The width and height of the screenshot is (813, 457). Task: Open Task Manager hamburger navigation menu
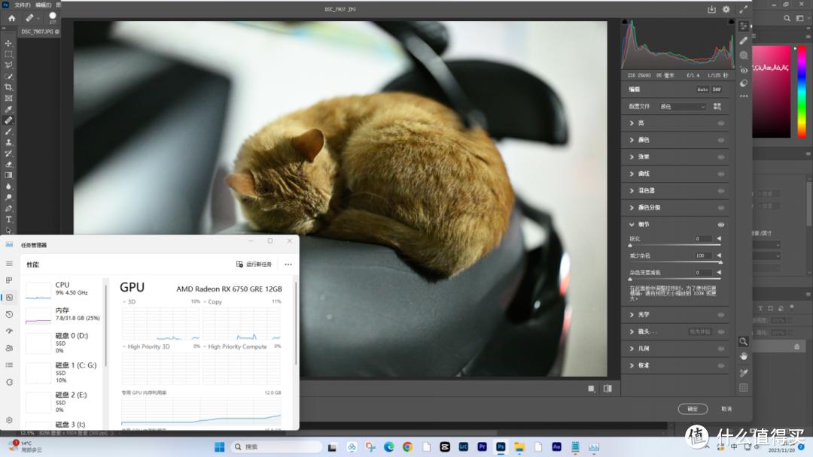pyautogui.click(x=9, y=263)
